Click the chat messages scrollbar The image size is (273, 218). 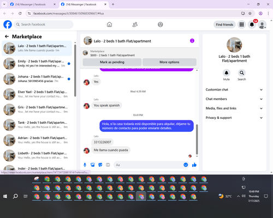(x=197, y=139)
